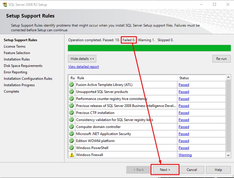This screenshot has width=234, height=178.
Task: Select Feature Selection step in left pane
Action: coord(17,53)
